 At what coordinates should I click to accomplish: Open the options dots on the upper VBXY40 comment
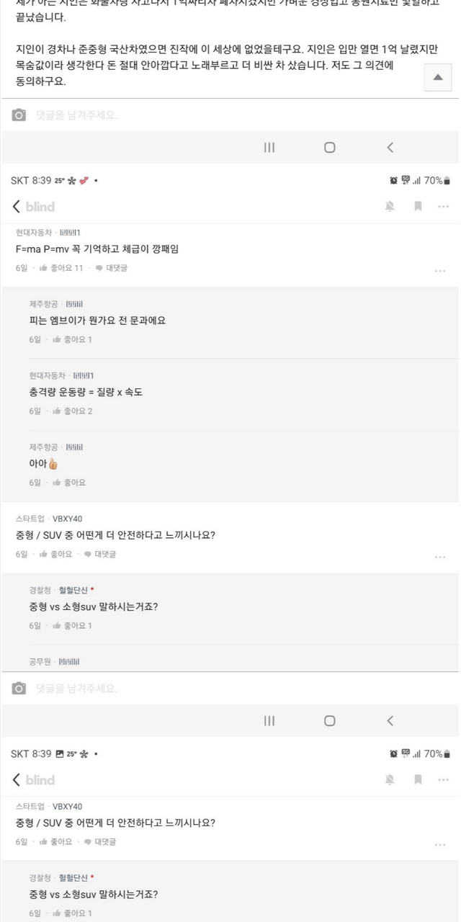440,557
